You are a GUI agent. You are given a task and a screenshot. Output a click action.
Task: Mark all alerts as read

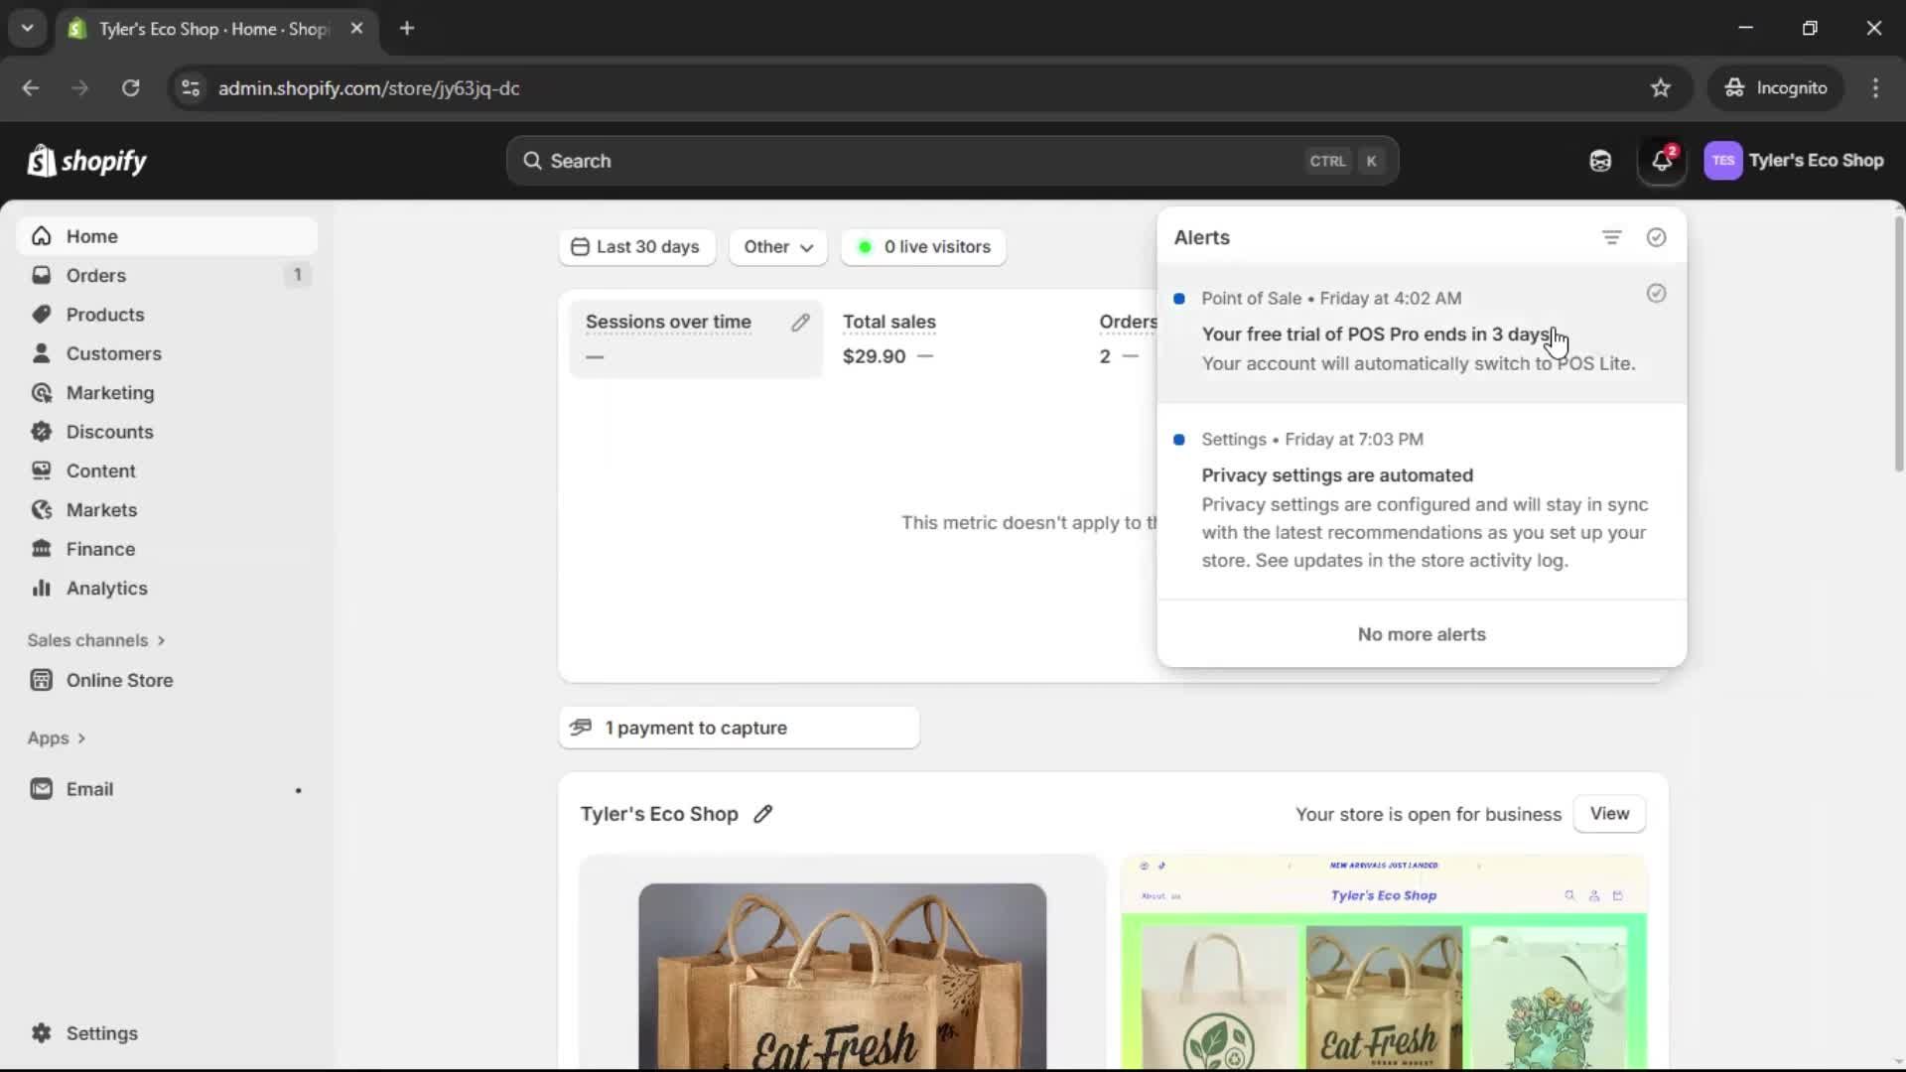(1656, 237)
